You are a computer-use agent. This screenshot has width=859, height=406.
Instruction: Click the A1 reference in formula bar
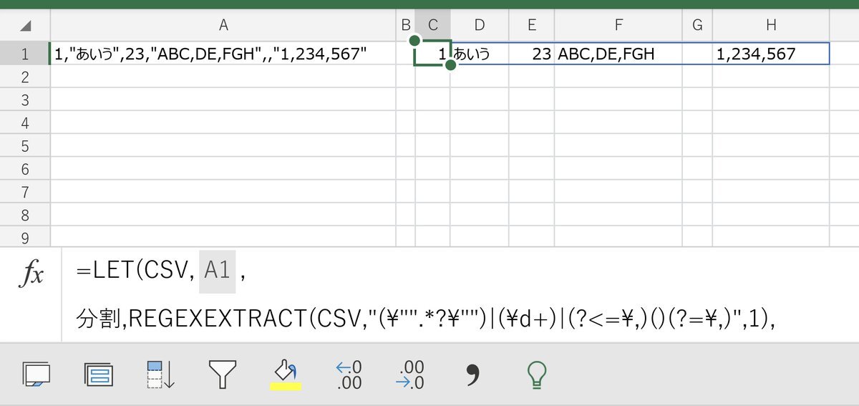[217, 271]
